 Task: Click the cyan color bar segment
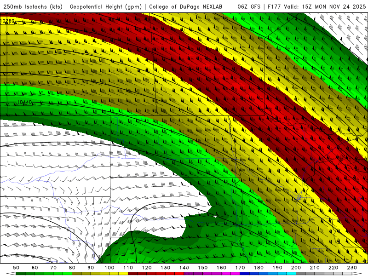pyautogui.click(x=291, y=274)
